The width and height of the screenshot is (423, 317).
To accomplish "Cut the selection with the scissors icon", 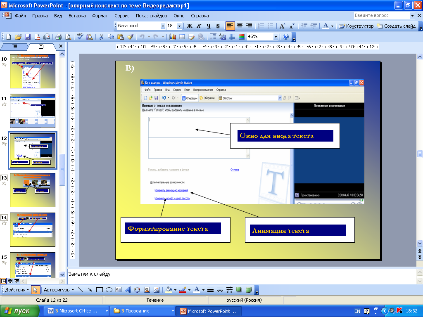I will pyautogui.click(x=102, y=37).
